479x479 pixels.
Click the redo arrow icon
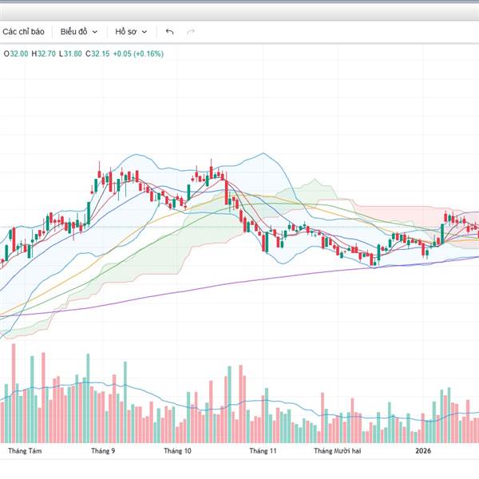191,32
